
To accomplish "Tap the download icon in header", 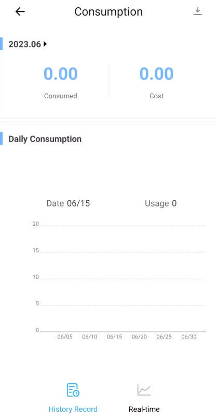I will point(198,11).
